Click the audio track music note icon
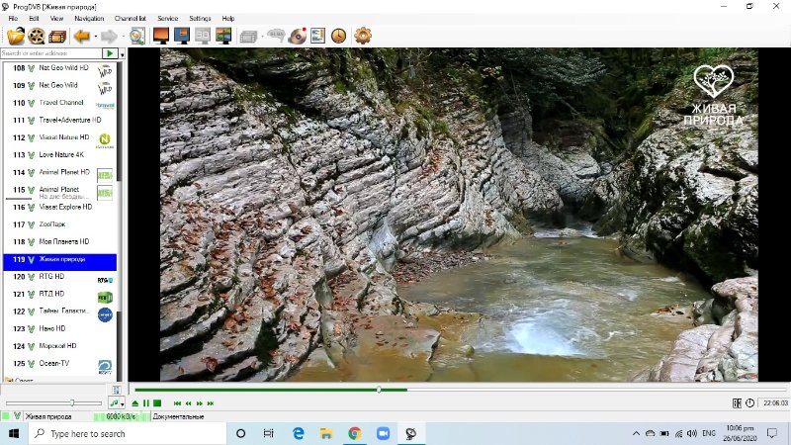 click(114, 403)
